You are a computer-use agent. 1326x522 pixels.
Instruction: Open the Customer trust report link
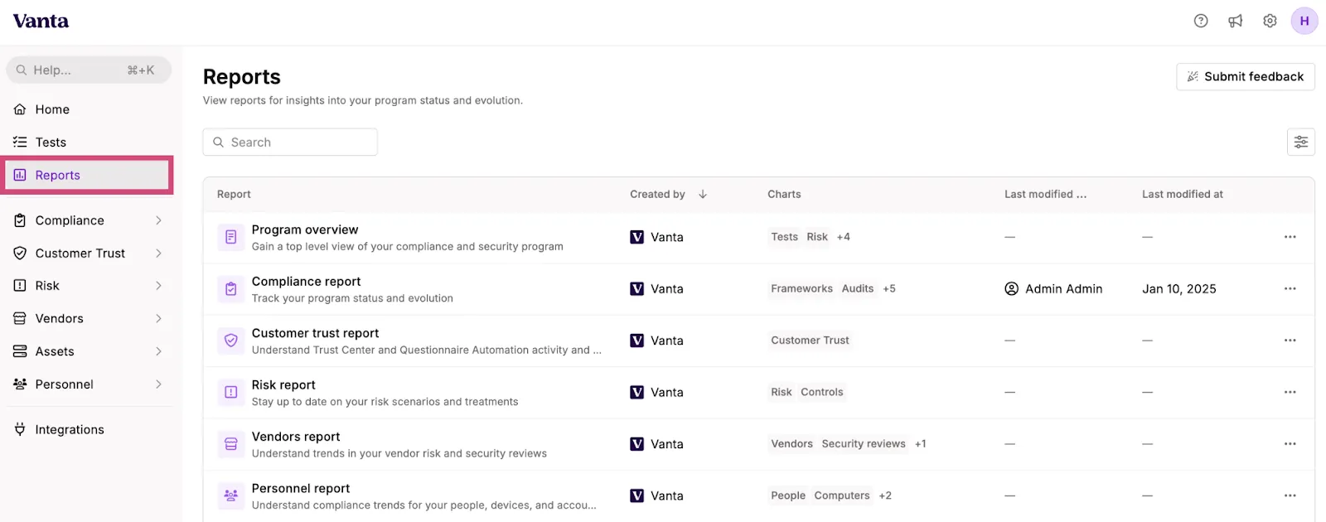[x=315, y=333]
